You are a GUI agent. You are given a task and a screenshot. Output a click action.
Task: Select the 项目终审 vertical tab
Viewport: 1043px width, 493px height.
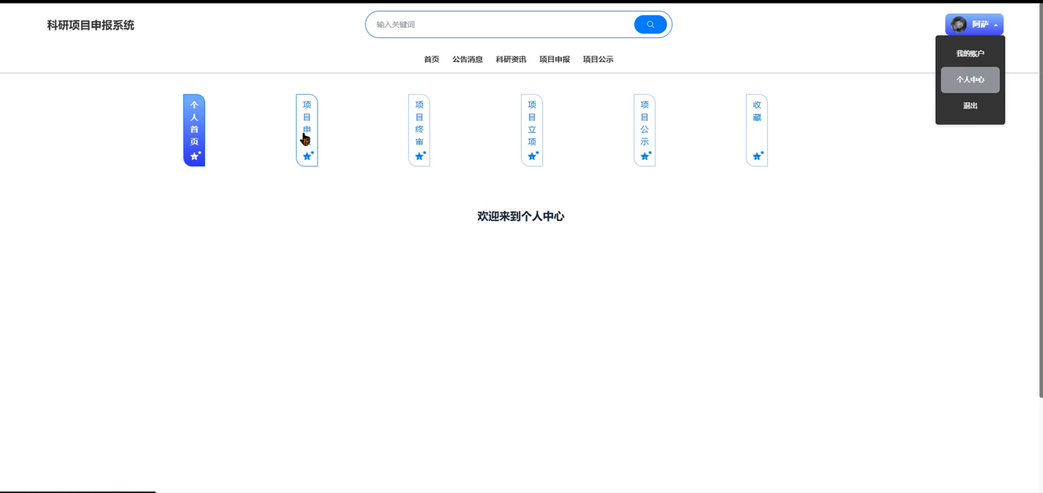tap(419, 131)
